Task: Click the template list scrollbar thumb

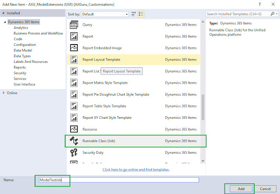Action: [203, 107]
